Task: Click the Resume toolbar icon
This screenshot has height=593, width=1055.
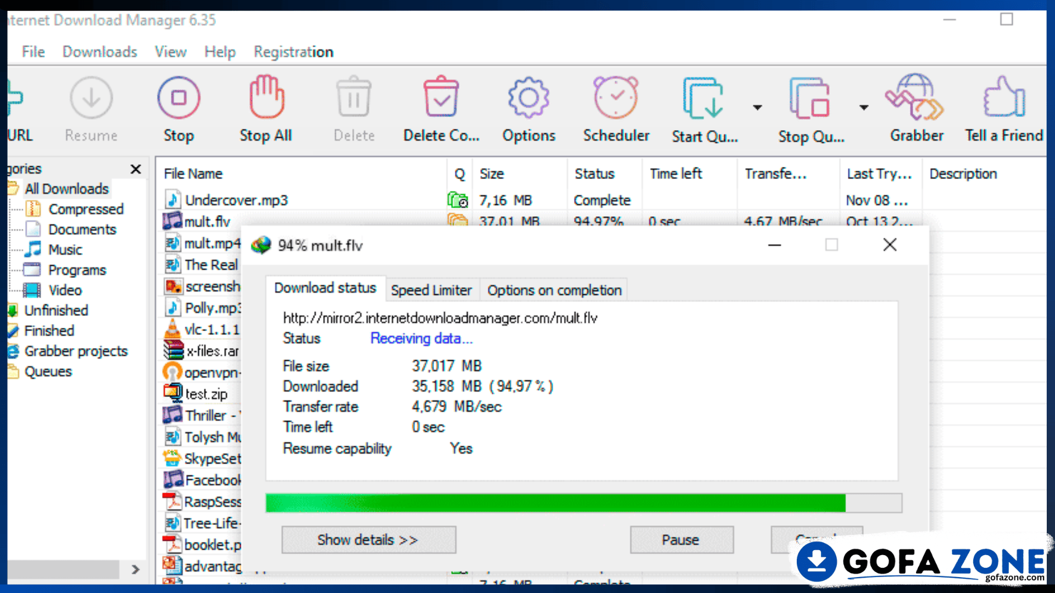Action: 91,98
